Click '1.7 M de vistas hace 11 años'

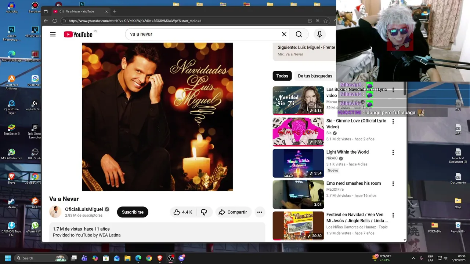pos(81,229)
